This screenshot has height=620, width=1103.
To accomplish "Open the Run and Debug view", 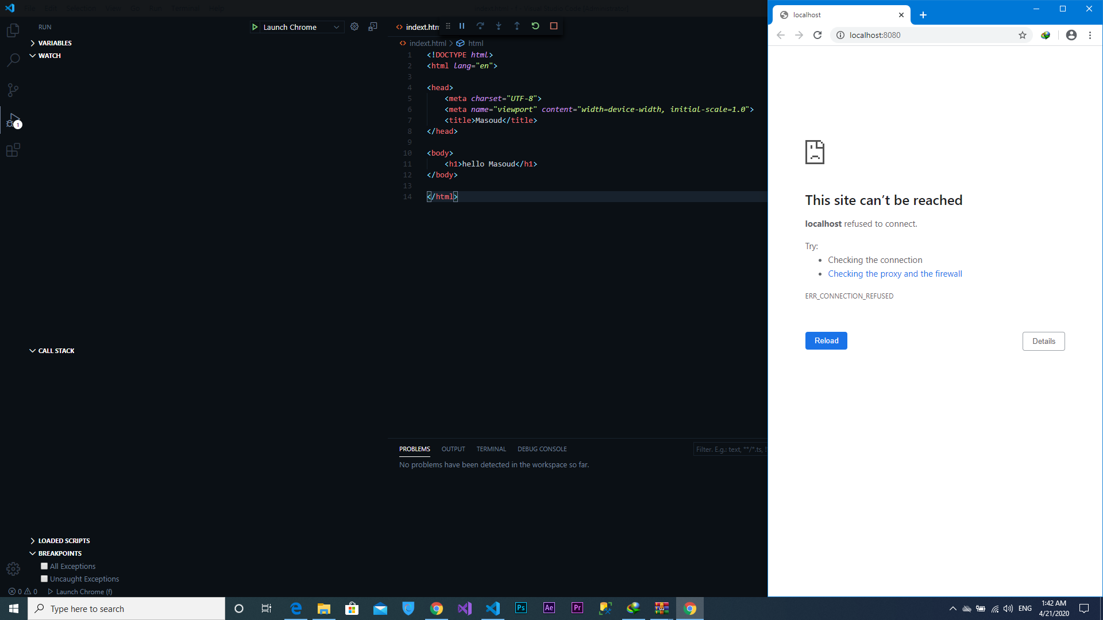I will (13, 120).
